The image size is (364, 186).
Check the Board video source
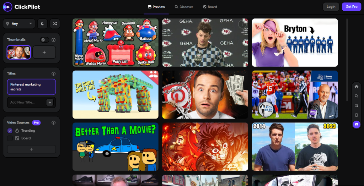[x=10, y=138]
